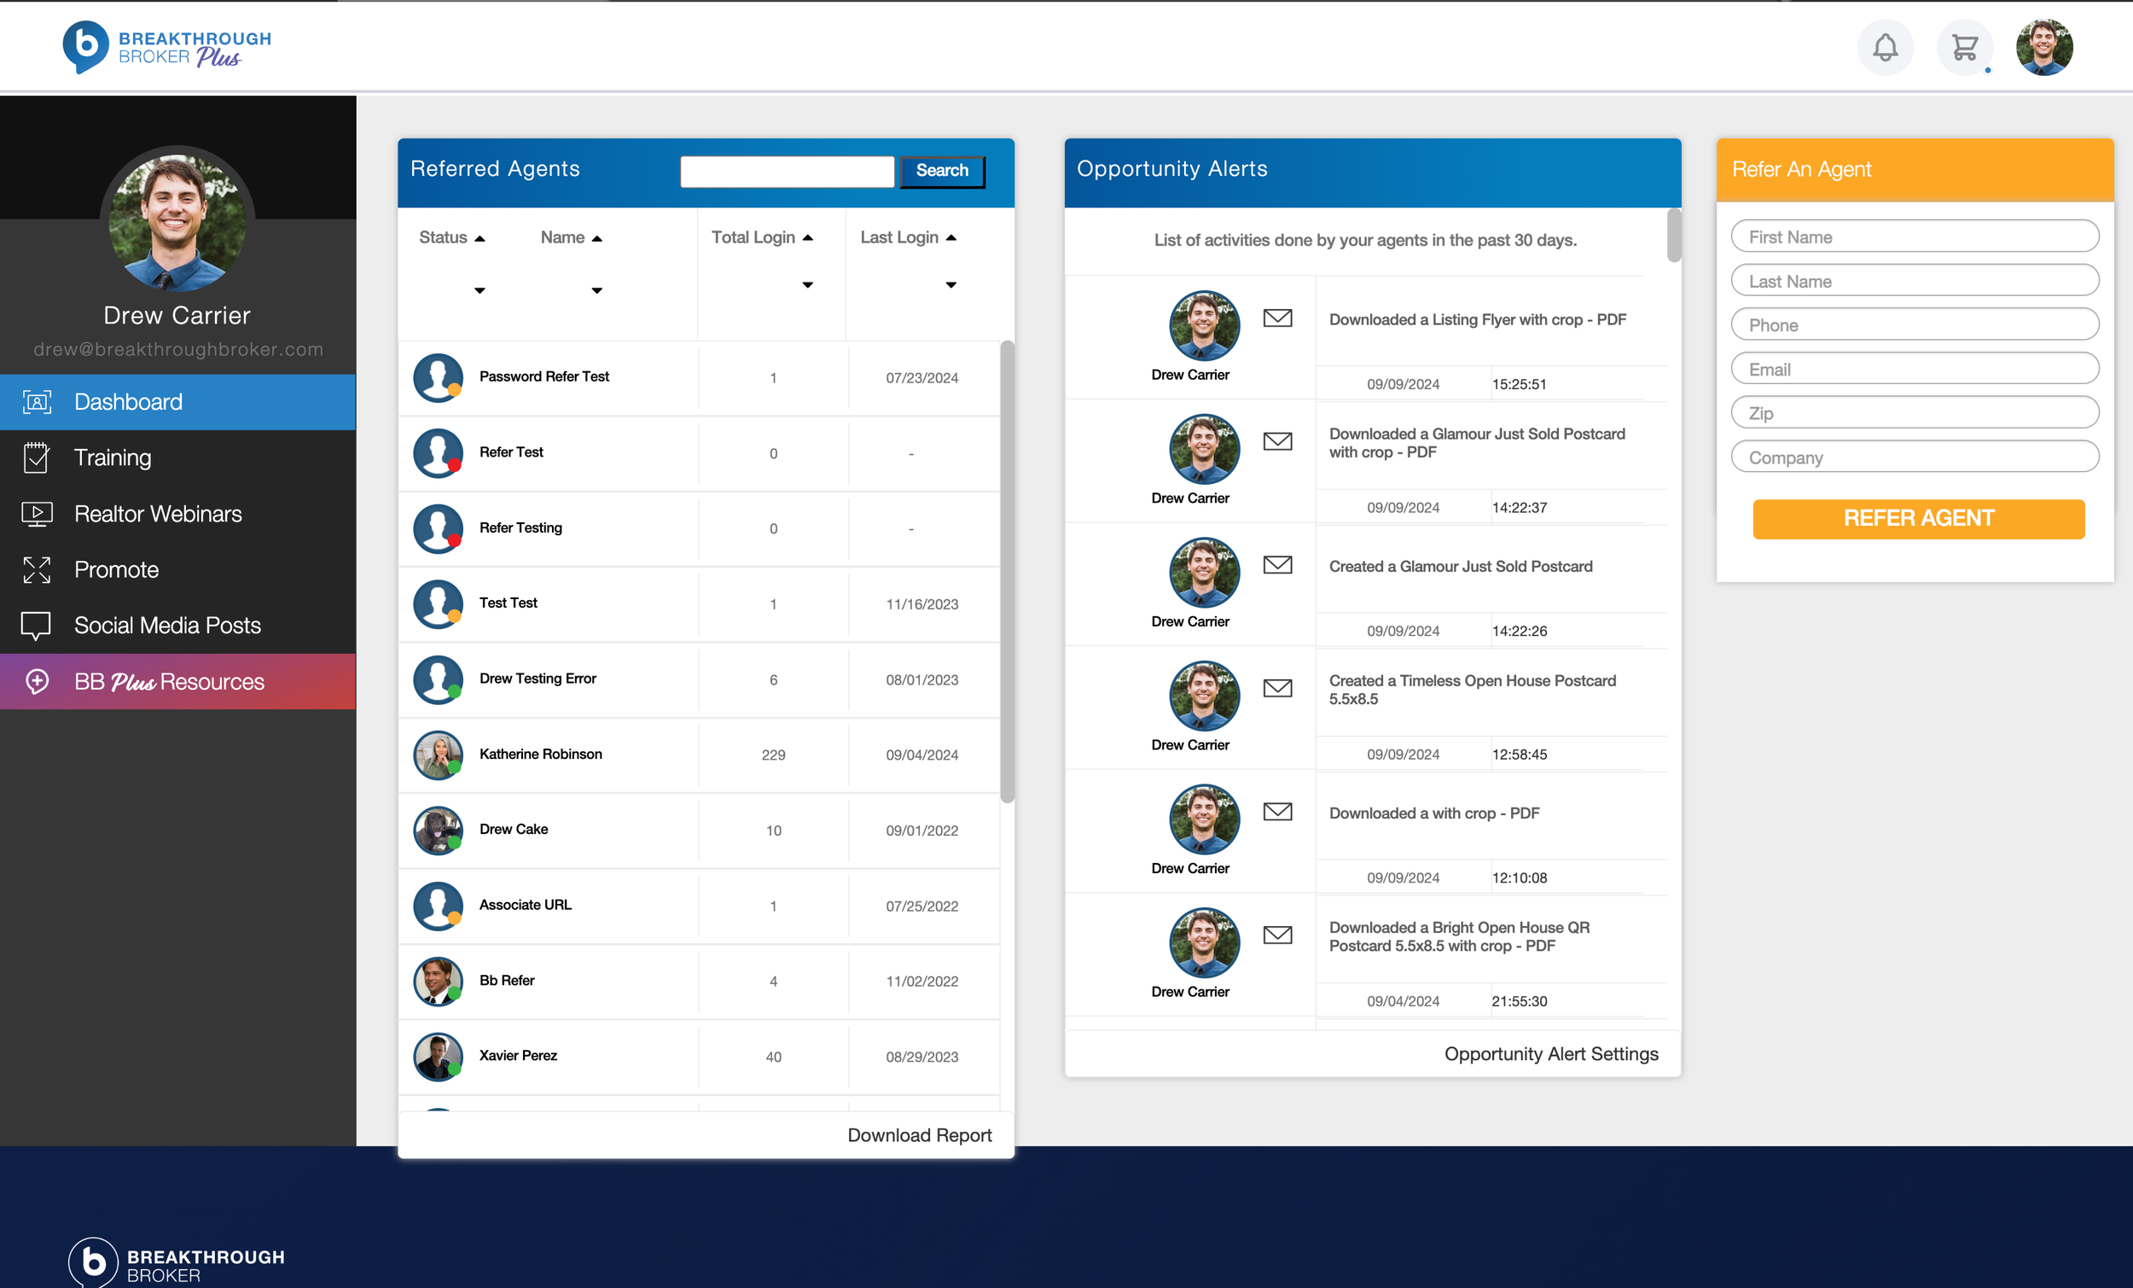Click the First Name input field
This screenshot has width=2133, height=1288.
[1914, 236]
